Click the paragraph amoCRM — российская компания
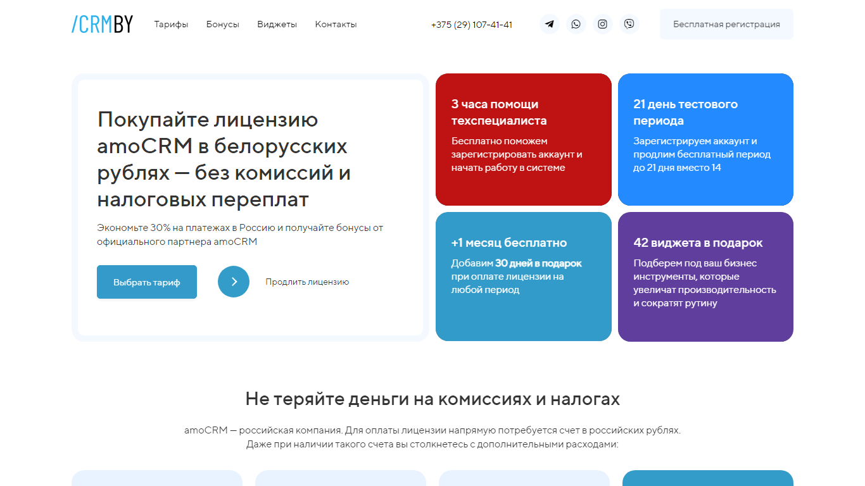865x486 pixels. click(x=432, y=437)
